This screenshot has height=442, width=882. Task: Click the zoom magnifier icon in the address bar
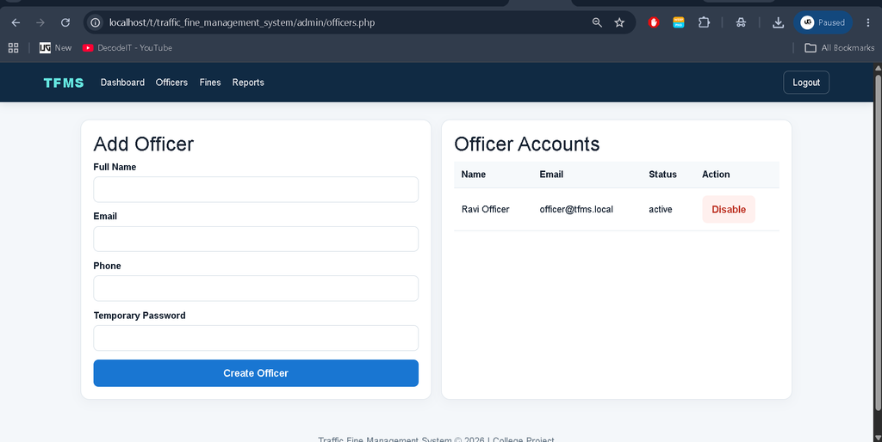pos(597,22)
